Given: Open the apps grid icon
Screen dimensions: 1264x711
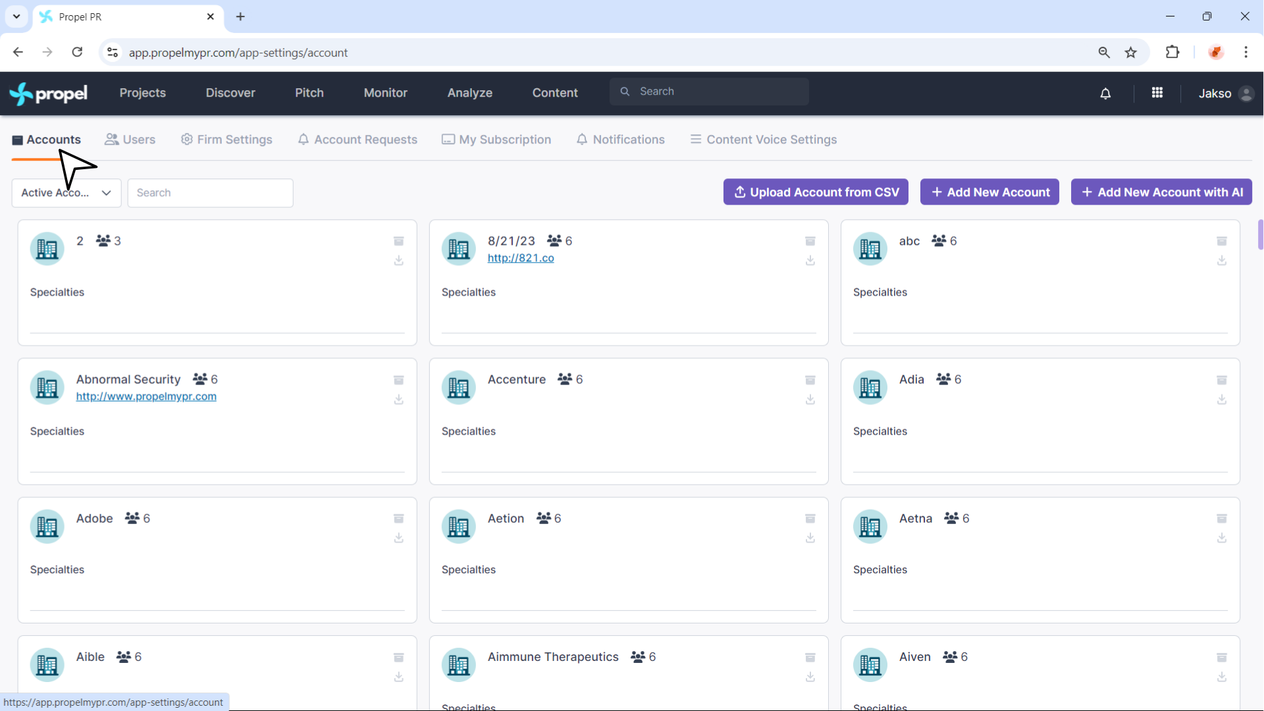Looking at the screenshot, I should click(1157, 93).
